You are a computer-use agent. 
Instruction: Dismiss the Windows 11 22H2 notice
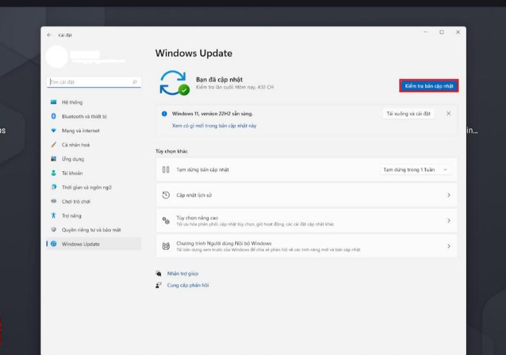click(x=448, y=114)
